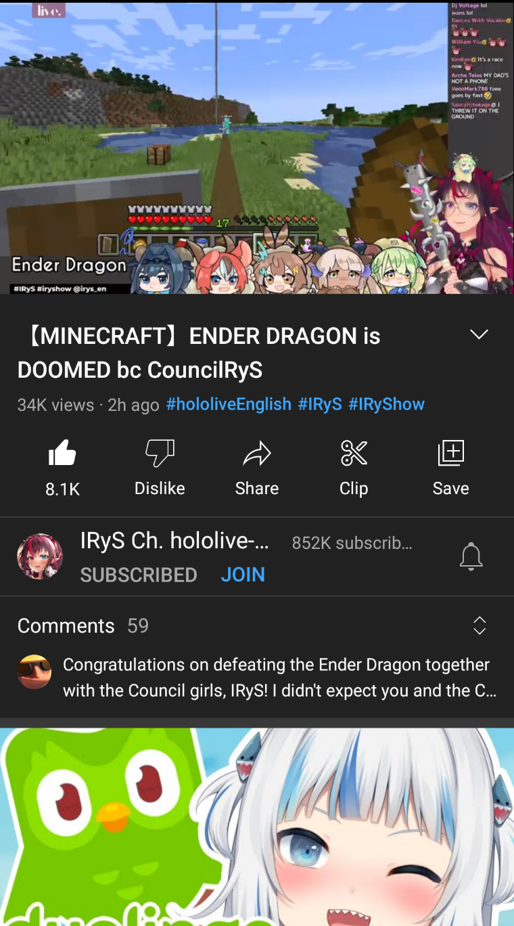Screen dimensions: 514x926
Task: Open IRyS channel avatar
Action: 40,556
